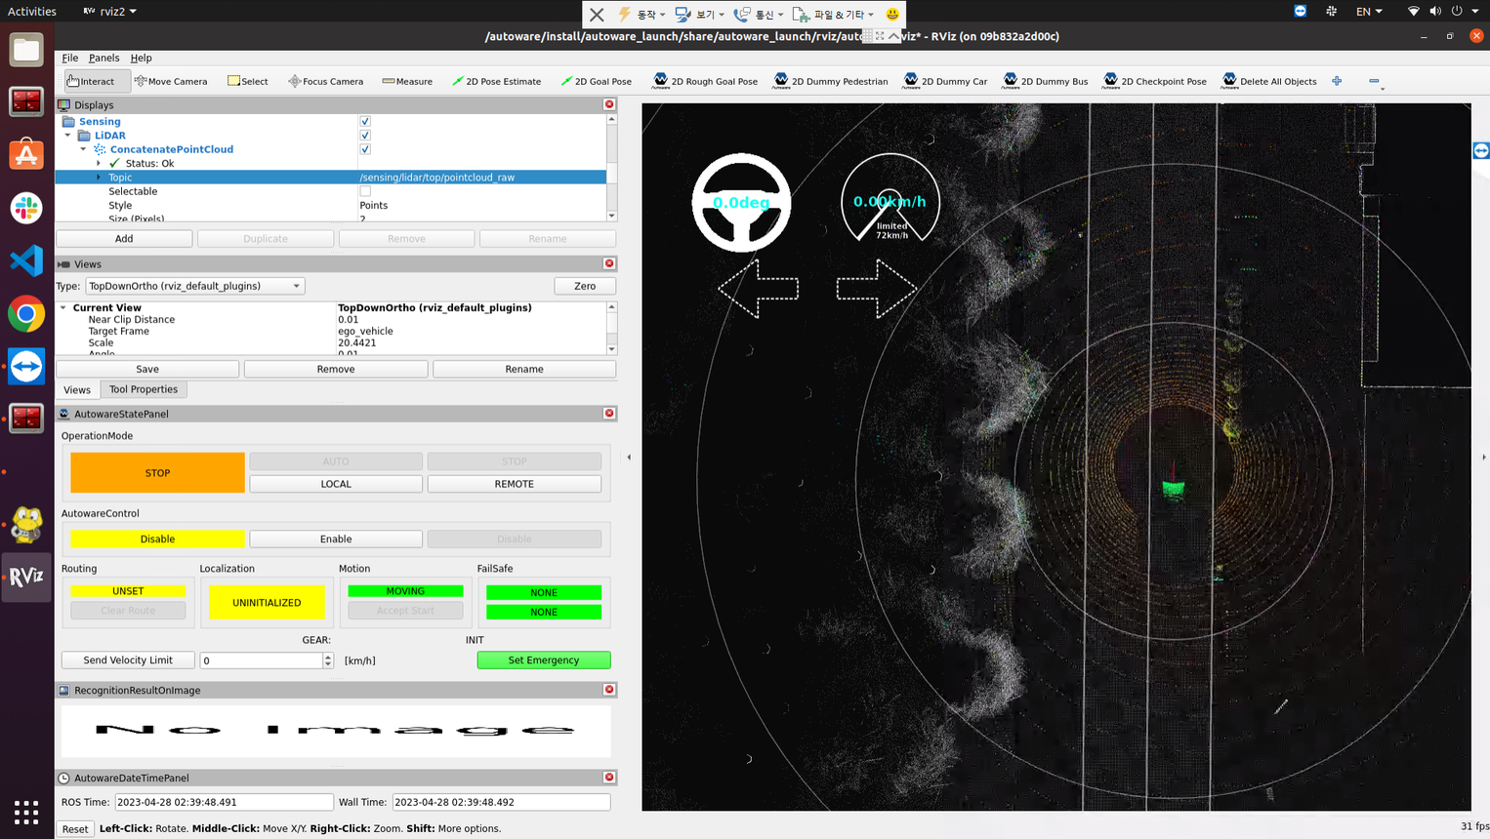Close the RecognitionResultOnImage panel

point(609,690)
